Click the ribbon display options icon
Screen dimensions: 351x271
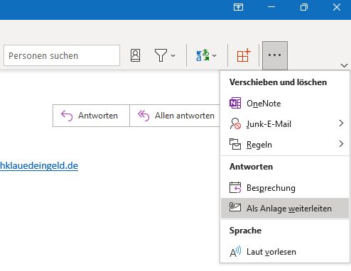pos(238,7)
